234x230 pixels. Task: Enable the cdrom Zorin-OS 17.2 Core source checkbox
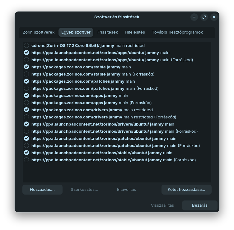(26, 45)
